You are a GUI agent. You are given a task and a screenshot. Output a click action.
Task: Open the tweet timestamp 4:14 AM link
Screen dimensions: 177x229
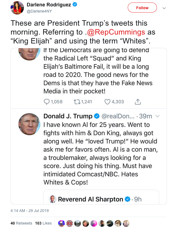pyautogui.click(x=29, y=211)
